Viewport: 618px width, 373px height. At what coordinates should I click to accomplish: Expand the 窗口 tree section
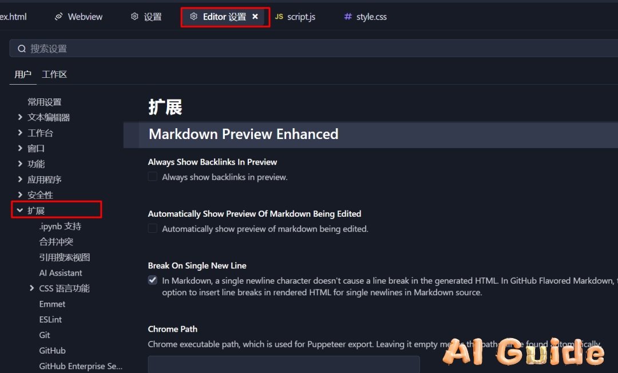coord(20,148)
